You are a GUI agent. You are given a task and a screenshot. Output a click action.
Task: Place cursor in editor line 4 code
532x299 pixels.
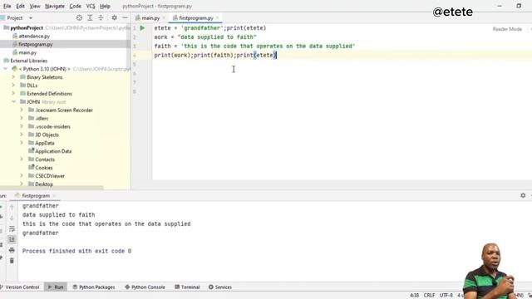click(x=215, y=56)
